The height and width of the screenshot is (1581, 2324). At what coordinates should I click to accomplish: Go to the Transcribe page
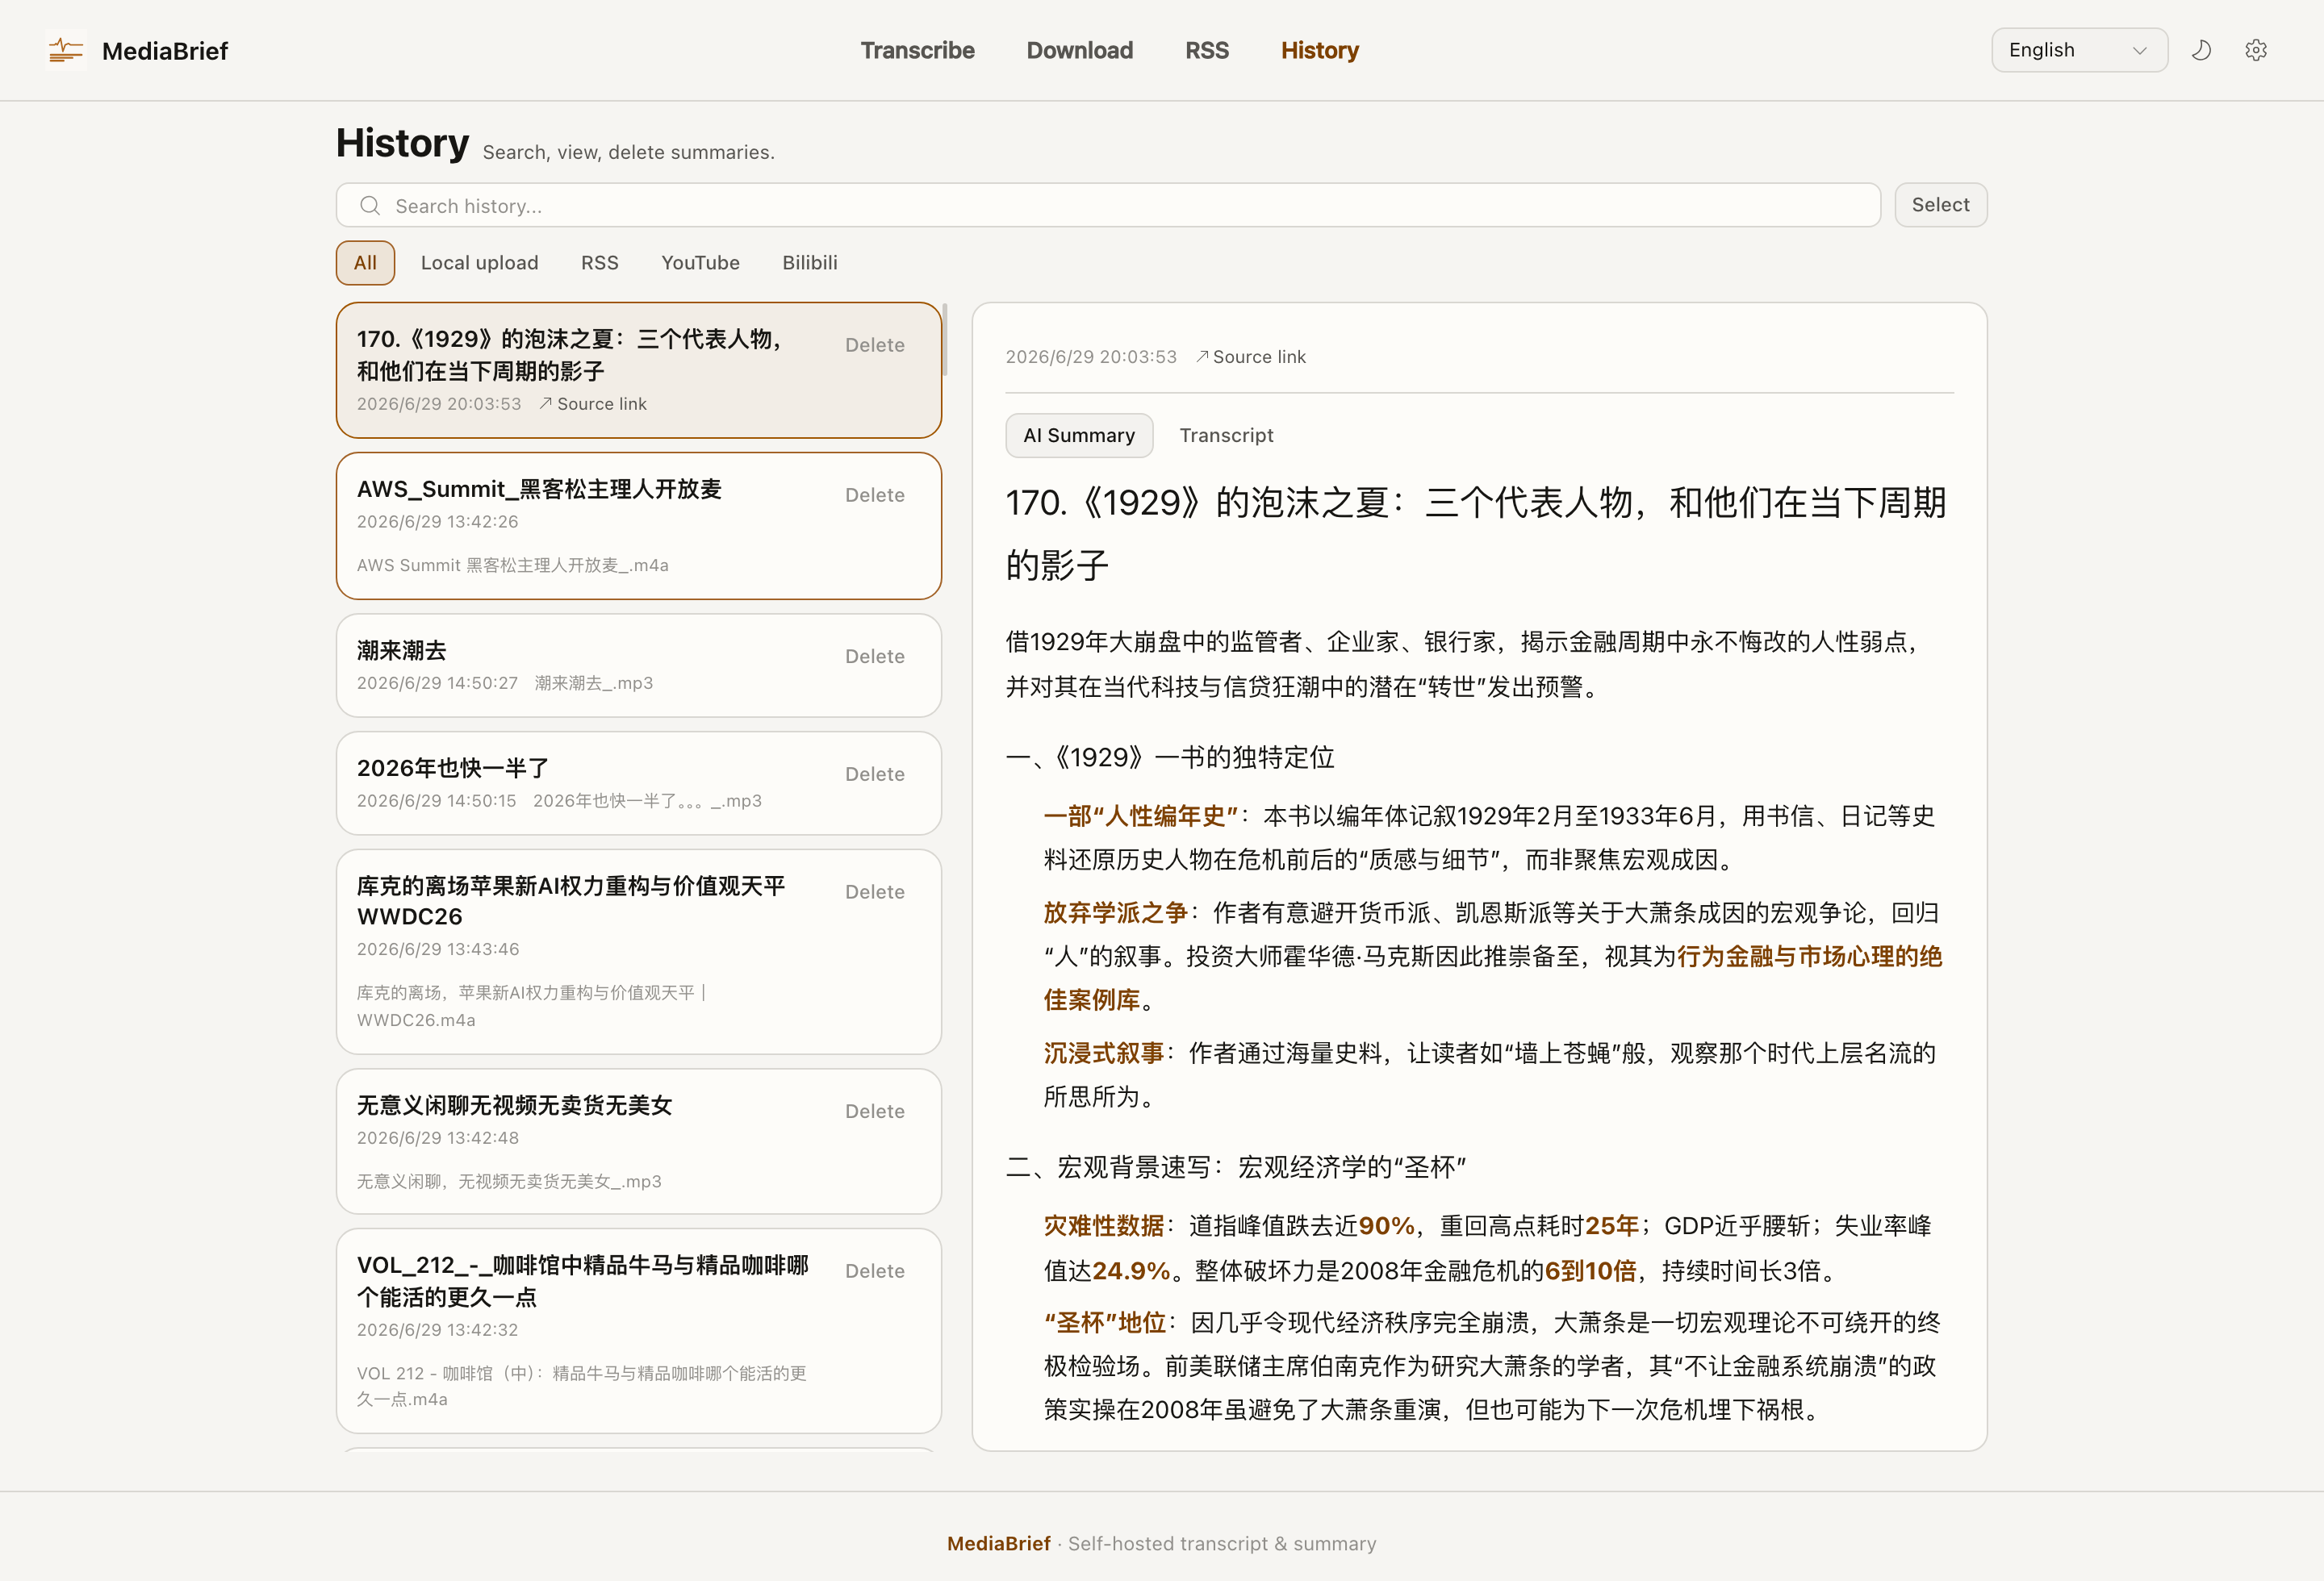(x=917, y=50)
